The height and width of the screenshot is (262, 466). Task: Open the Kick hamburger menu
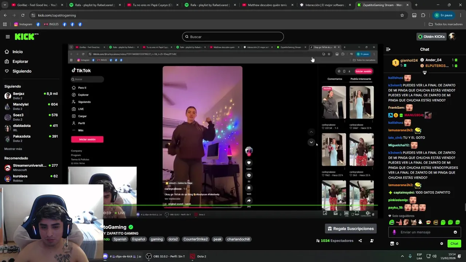8,37
